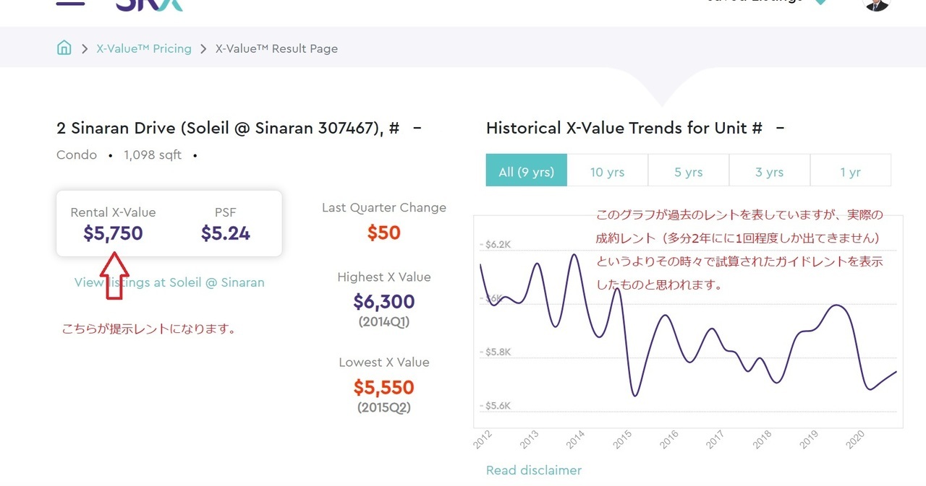Click the Highest X Value amount $6,300

pos(384,301)
